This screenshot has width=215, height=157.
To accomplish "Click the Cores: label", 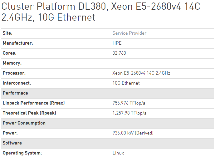I will 10,53.
